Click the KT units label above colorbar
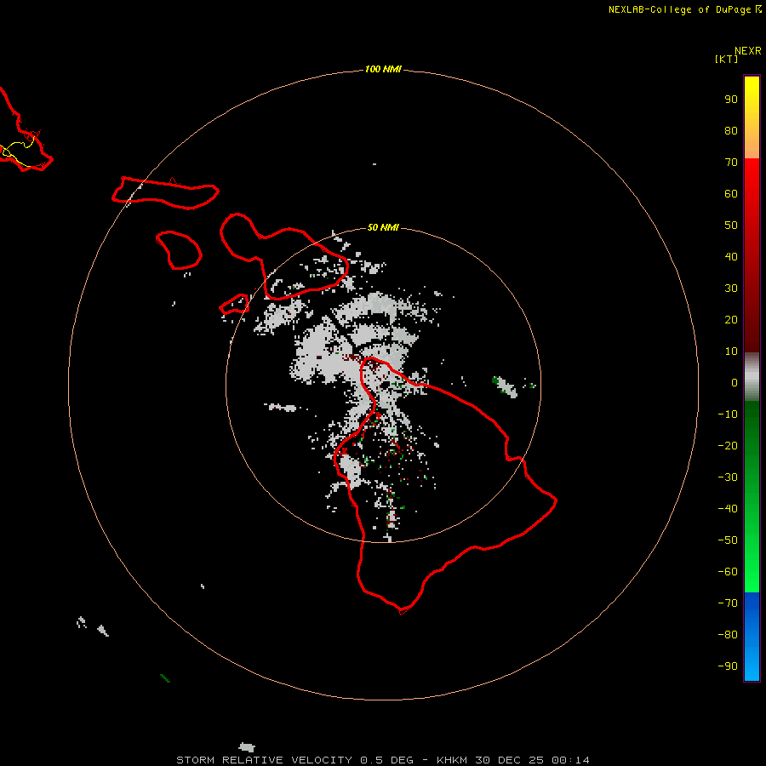 pyautogui.click(x=726, y=59)
